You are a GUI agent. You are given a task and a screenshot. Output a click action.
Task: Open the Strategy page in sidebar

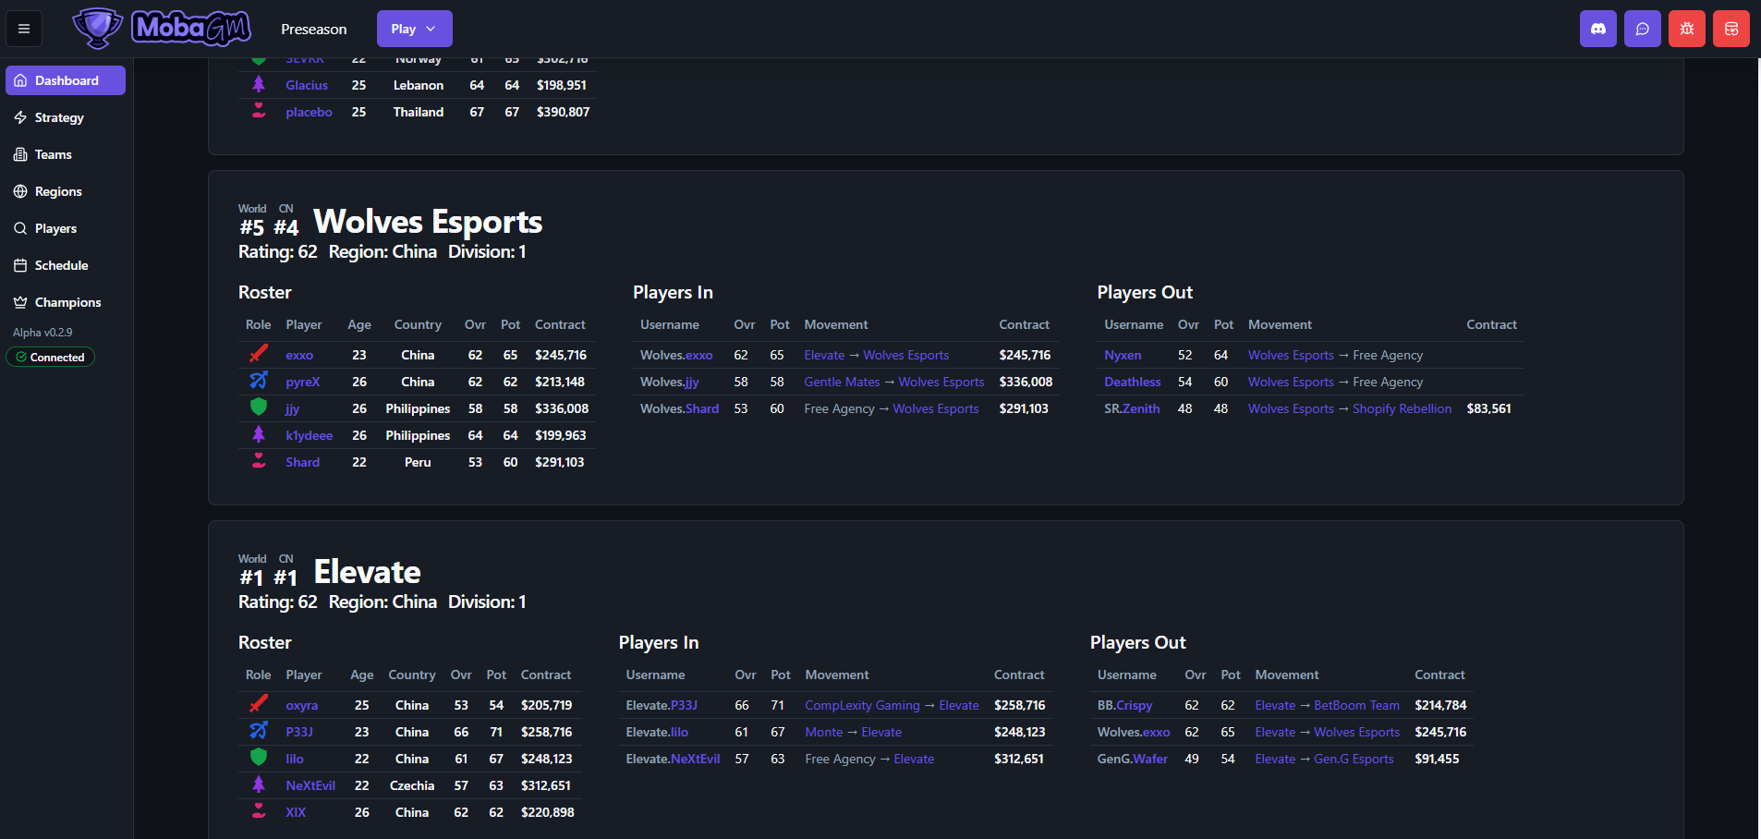click(59, 117)
